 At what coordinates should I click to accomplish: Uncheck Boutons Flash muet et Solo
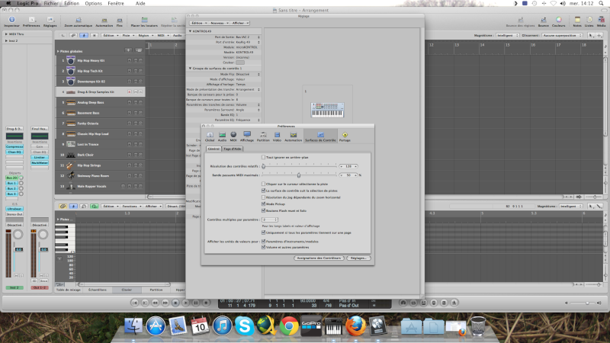point(263,210)
